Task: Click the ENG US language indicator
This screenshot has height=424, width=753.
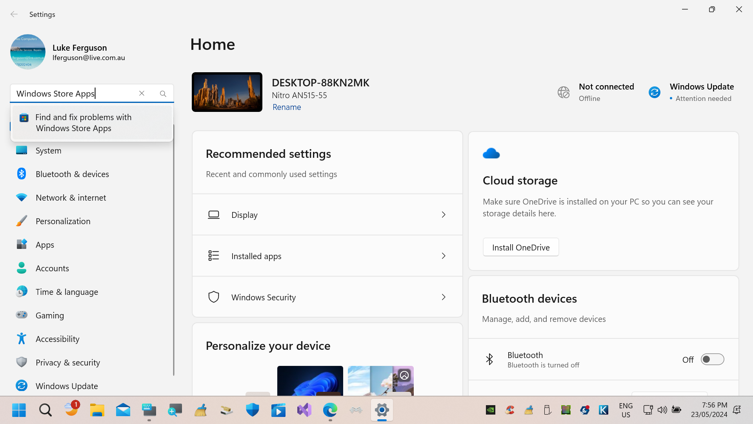Action: [x=626, y=410]
